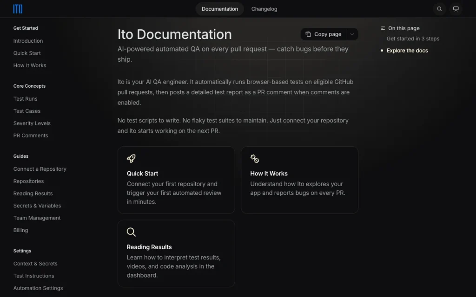Open Connect a Repository guide
Image resolution: width=476 pixels, height=297 pixels.
click(40, 169)
